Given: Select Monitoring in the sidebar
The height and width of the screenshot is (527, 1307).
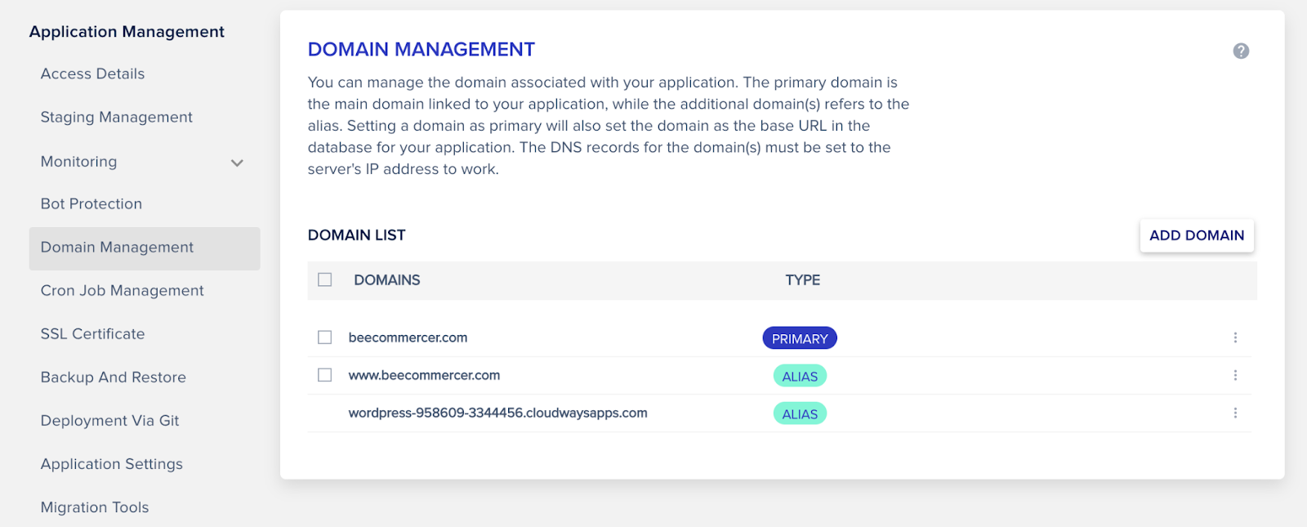Looking at the screenshot, I should 79,162.
